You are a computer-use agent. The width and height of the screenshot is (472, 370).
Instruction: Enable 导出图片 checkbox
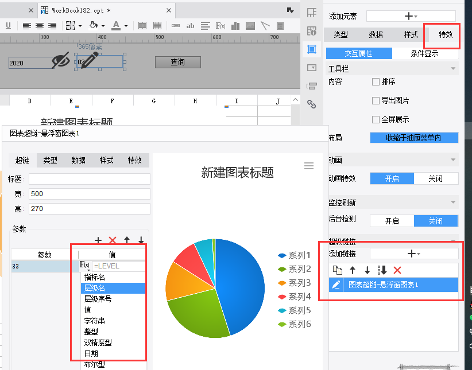[376, 100]
